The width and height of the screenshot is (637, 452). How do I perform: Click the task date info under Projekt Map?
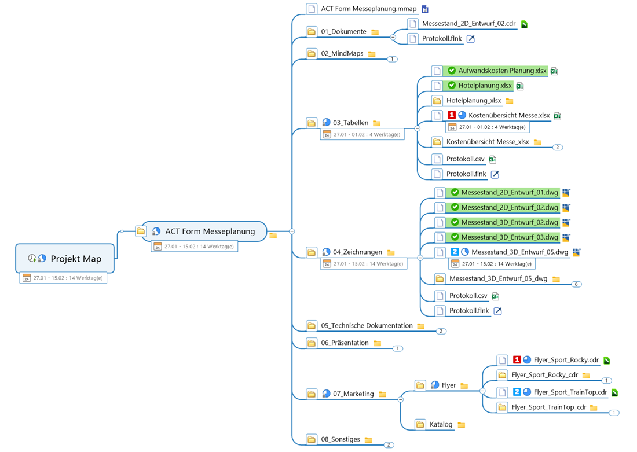[63, 278]
